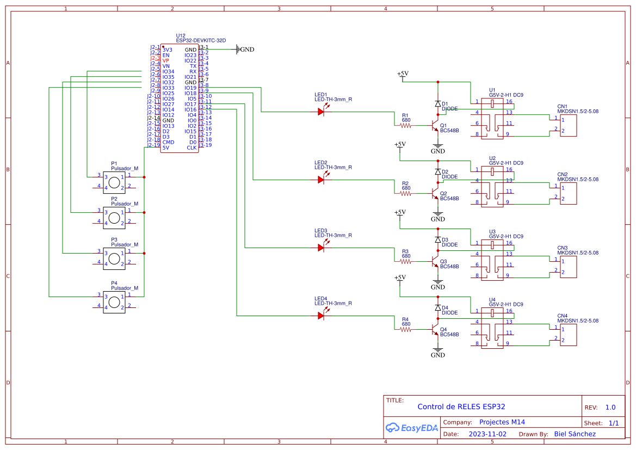Image resolution: width=636 pixels, height=450 pixels.
Task: Select the Q1 BC548B transistor symbol
Action: [435, 126]
